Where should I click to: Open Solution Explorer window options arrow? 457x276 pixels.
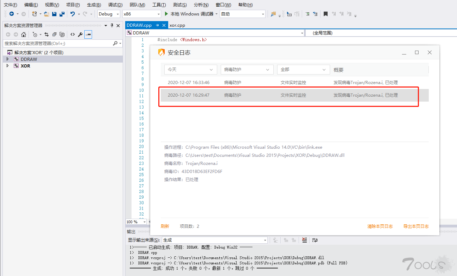coord(106,25)
